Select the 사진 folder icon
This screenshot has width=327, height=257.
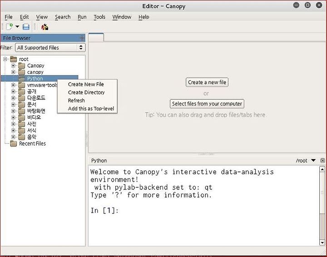tap(22, 124)
